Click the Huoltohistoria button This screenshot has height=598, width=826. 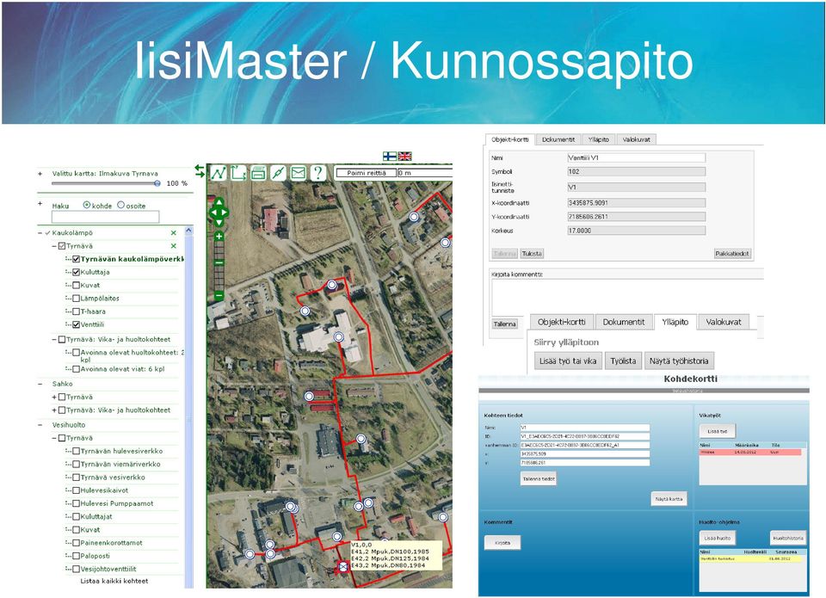788,538
